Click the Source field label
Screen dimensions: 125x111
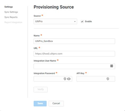(x=37, y=16)
